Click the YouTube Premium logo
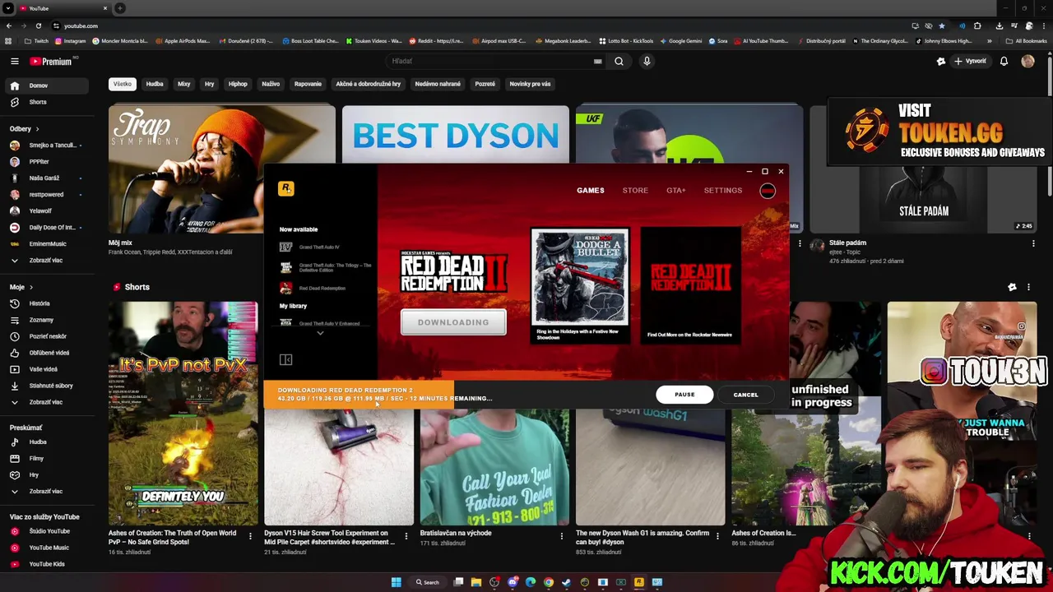The image size is (1053, 592). click(x=51, y=61)
